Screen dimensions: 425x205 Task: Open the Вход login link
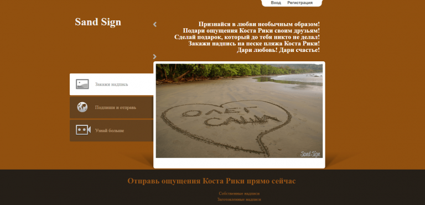pyautogui.click(x=276, y=3)
